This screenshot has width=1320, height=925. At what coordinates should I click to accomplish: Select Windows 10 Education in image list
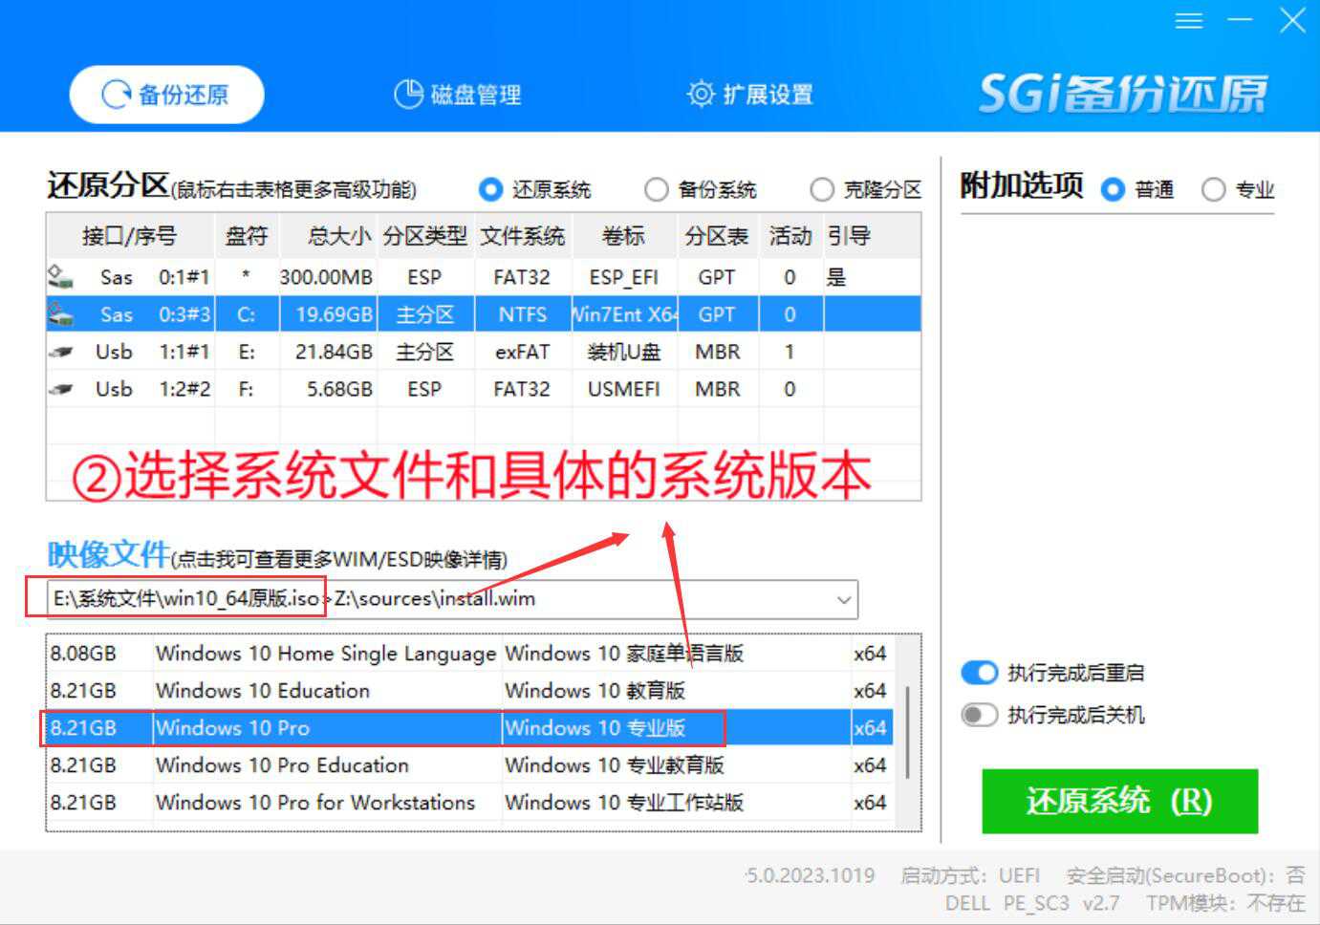pos(263,691)
